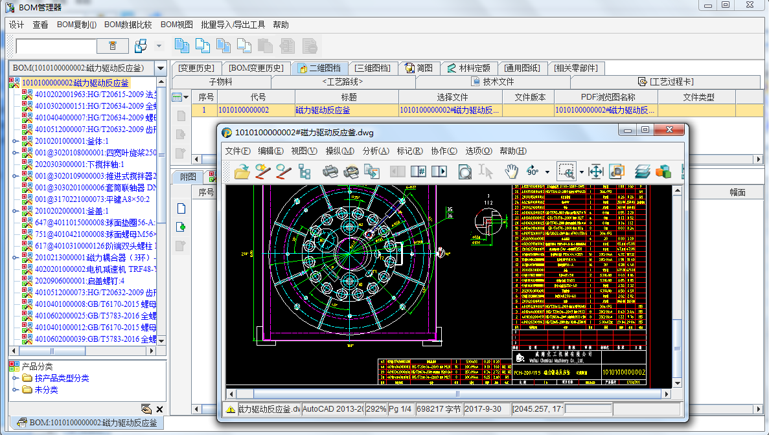Select tree item 2020906000001:启盖螺钉:4

click(79, 281)
